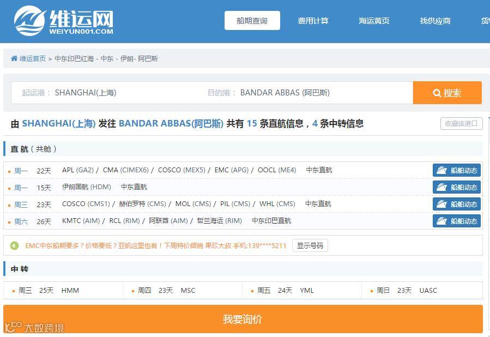Open 船期查询 tab
The width and height of the screenshot is (490, 337).
[x=252, y=21]
